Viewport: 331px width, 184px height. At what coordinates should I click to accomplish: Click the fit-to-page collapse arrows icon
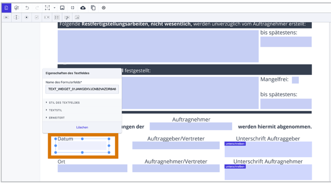73,8
